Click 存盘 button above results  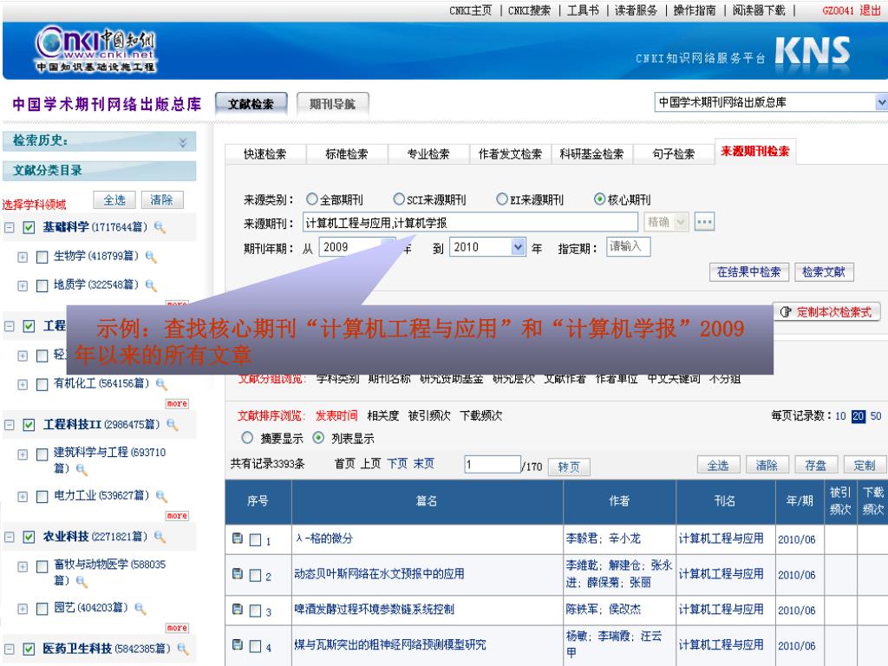[815, 465]
